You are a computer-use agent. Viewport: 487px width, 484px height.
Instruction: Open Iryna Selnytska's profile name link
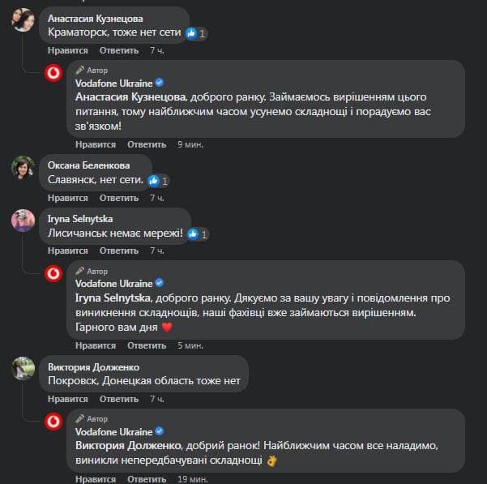(x=81, y=219)
